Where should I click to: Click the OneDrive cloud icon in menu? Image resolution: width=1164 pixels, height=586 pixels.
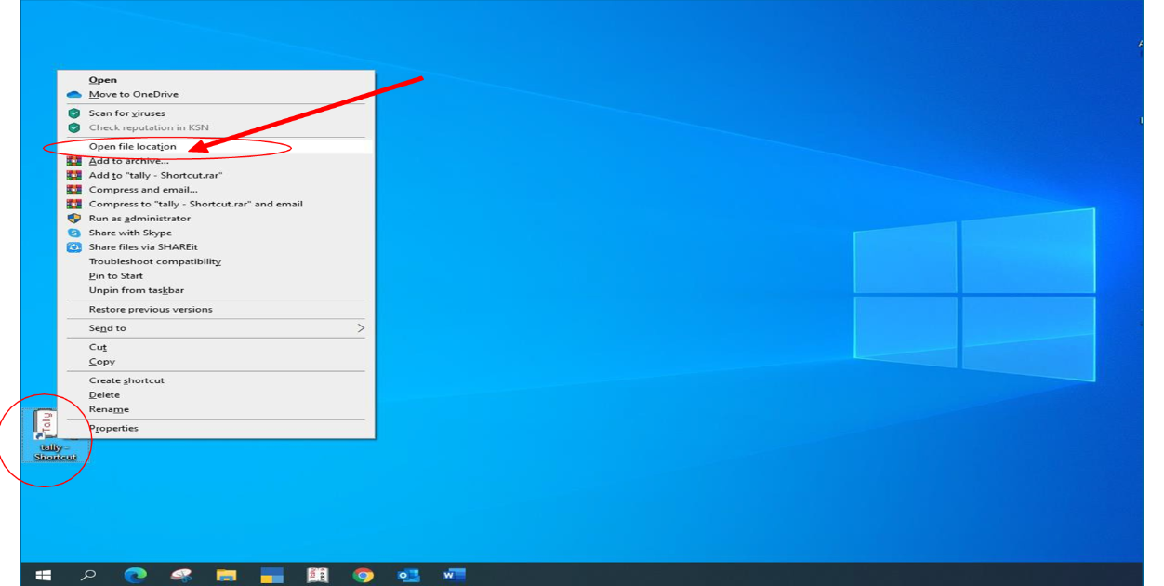[x=74, y=94]
